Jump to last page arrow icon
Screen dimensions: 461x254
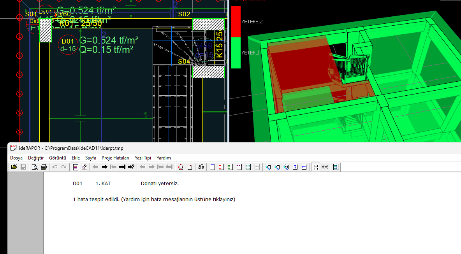[122, 167]
